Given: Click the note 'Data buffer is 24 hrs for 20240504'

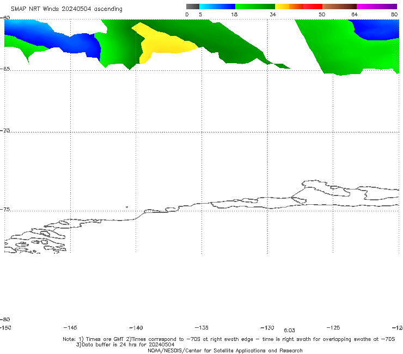Looking at the screenshot, I should coord(125,345).
